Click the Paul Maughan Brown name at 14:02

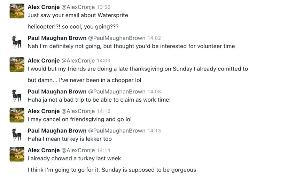pyautogui.click(x=57, y=38)
